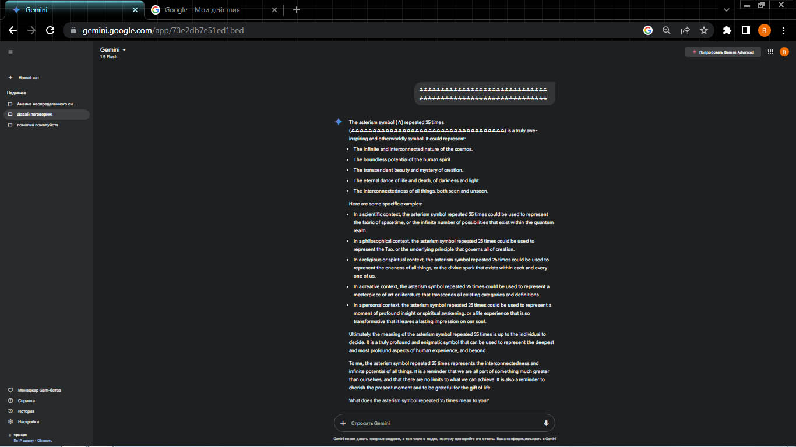The width and height of the screenshot is (796, 447).
Task: Toggle the Gemini sidebar hamburger menu
Action: coord(10,52)
